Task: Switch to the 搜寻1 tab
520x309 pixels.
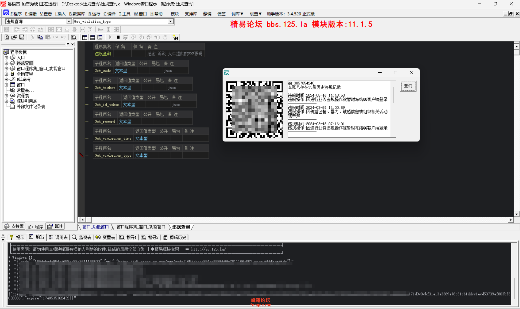Action: point(128,237)
